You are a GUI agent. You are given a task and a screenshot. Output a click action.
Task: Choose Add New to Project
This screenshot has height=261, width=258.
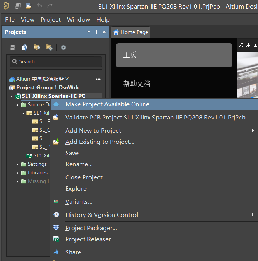(x=154, y=131)
